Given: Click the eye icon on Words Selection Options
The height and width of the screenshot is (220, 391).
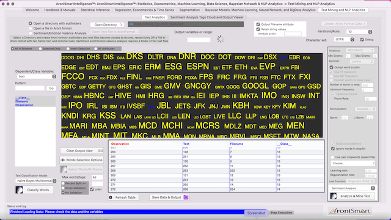Looking at the screenshot, I should tap(63, 160).
